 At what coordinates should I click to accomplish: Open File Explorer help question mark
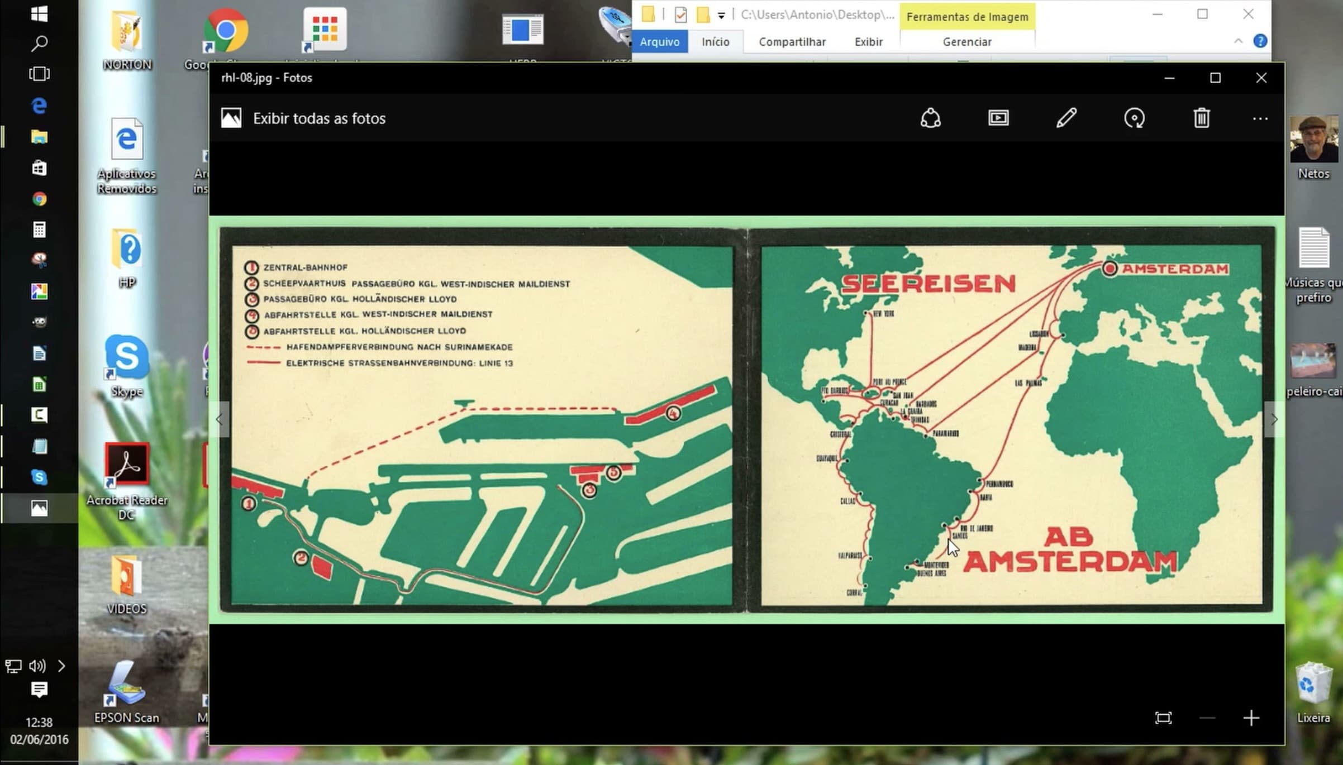pos(1260,41)
